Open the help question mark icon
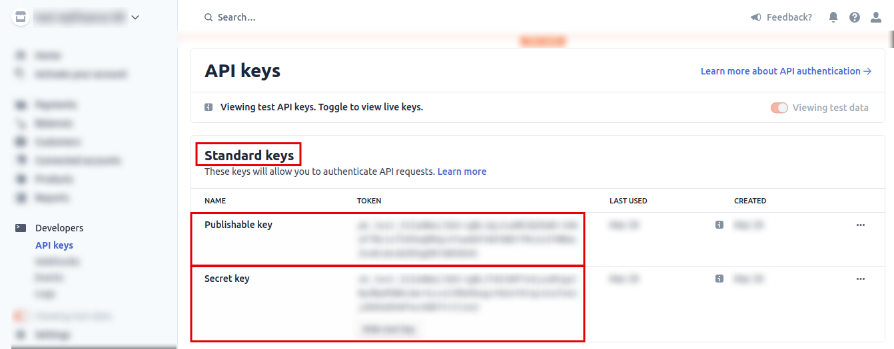The width and height of the screenshot is (894, 349). click(x=855, y=17)
